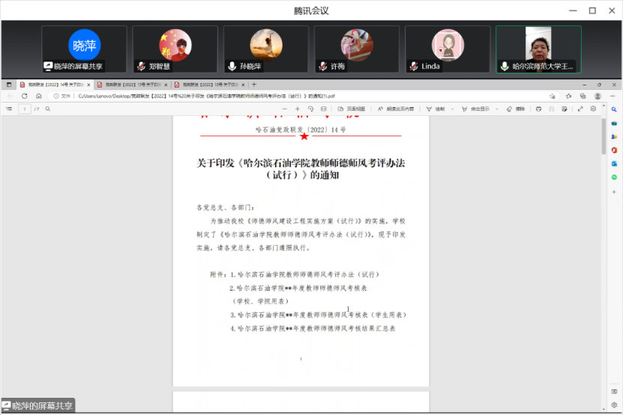The height and width of the screenshot is (415, 623).
Task: Click the Linda participant tile
Action: click(x=448, y=49)
